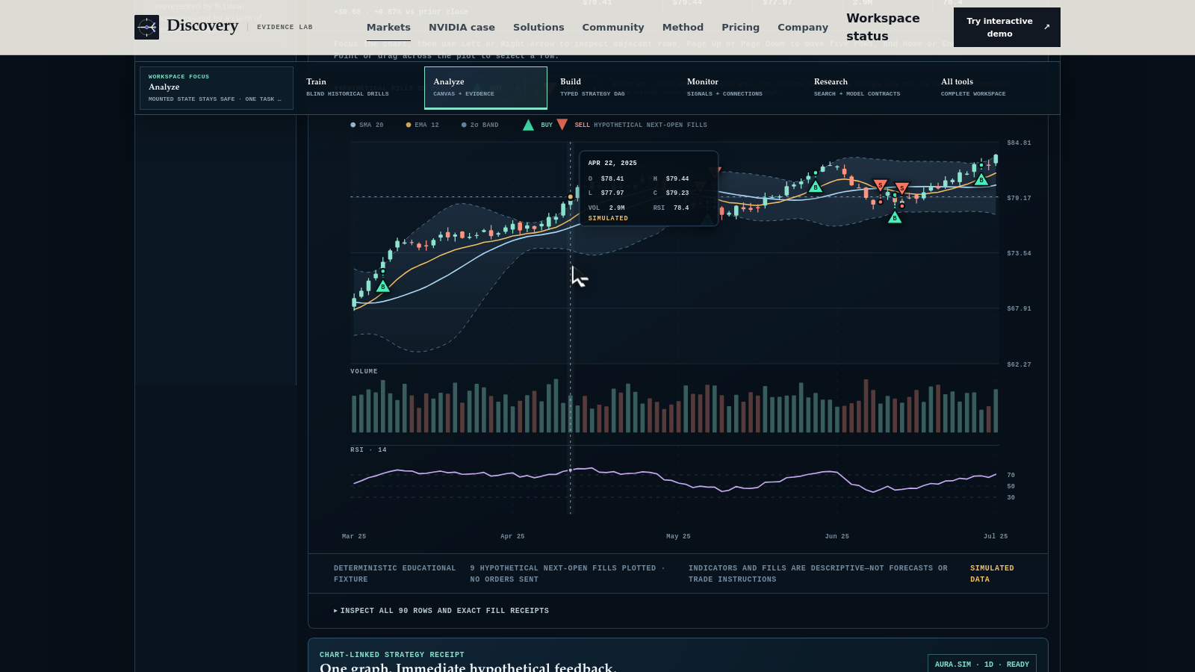This screenshot has width=1195, height=672.
Task: Click the 2σ BAND legend dot
Action: pyautogui.click(x=464, y=125)
